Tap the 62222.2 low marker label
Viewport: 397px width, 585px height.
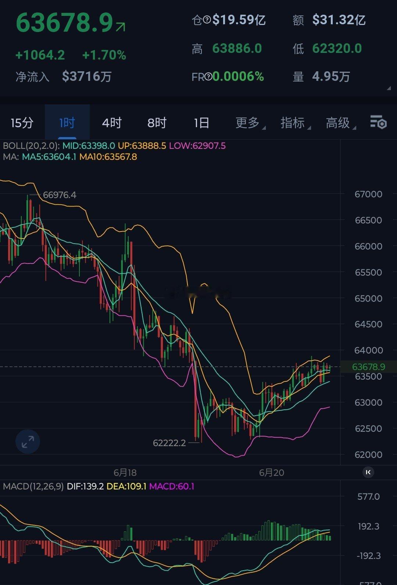point(169,443)
